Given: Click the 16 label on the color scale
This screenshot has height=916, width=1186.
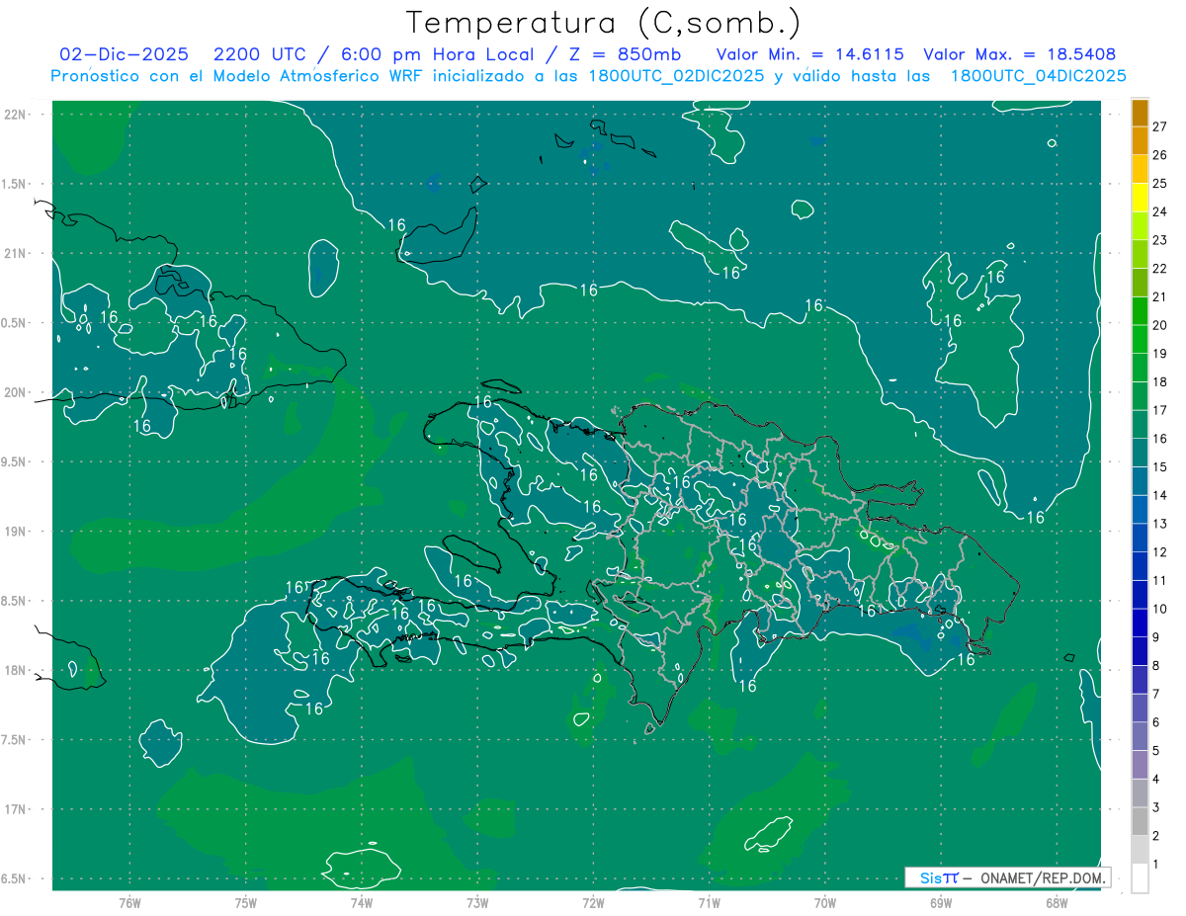Looking at the screenshot, I should (1159, 438).
